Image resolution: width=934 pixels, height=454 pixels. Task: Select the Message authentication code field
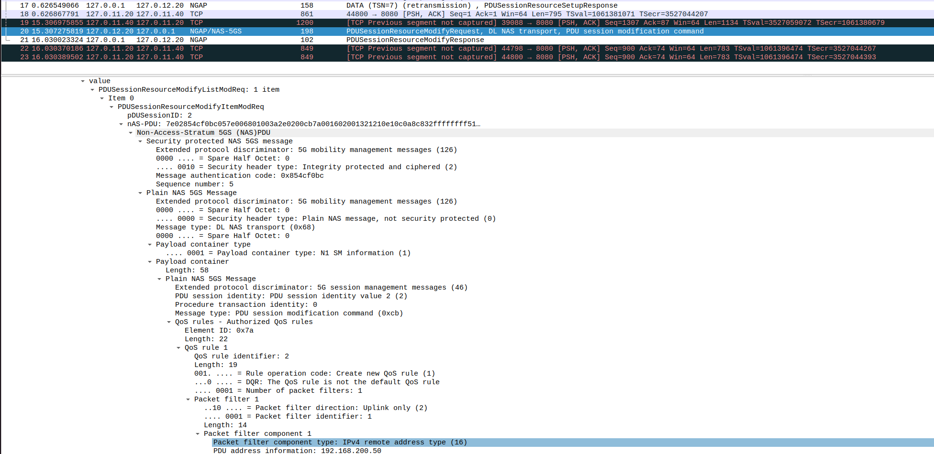[x=239, y=175]
